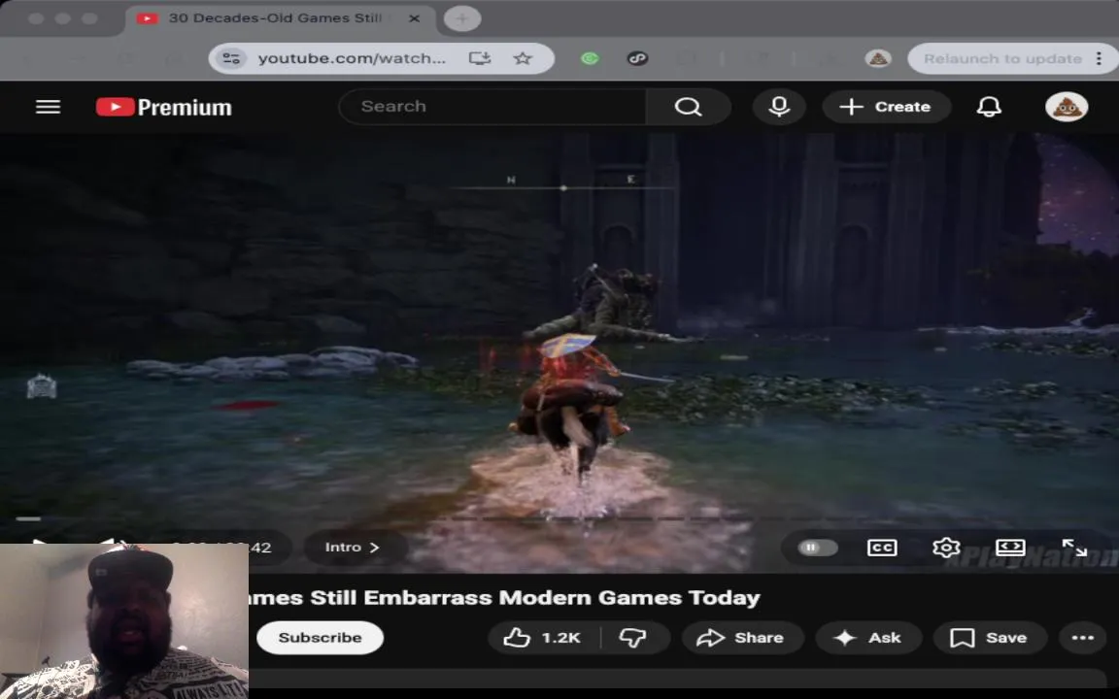Open the YouTube account avatar menu

(1067, 106)
